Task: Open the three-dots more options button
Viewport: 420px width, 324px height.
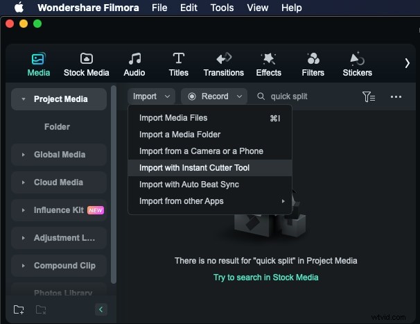Action: click(x=396, y=96)
